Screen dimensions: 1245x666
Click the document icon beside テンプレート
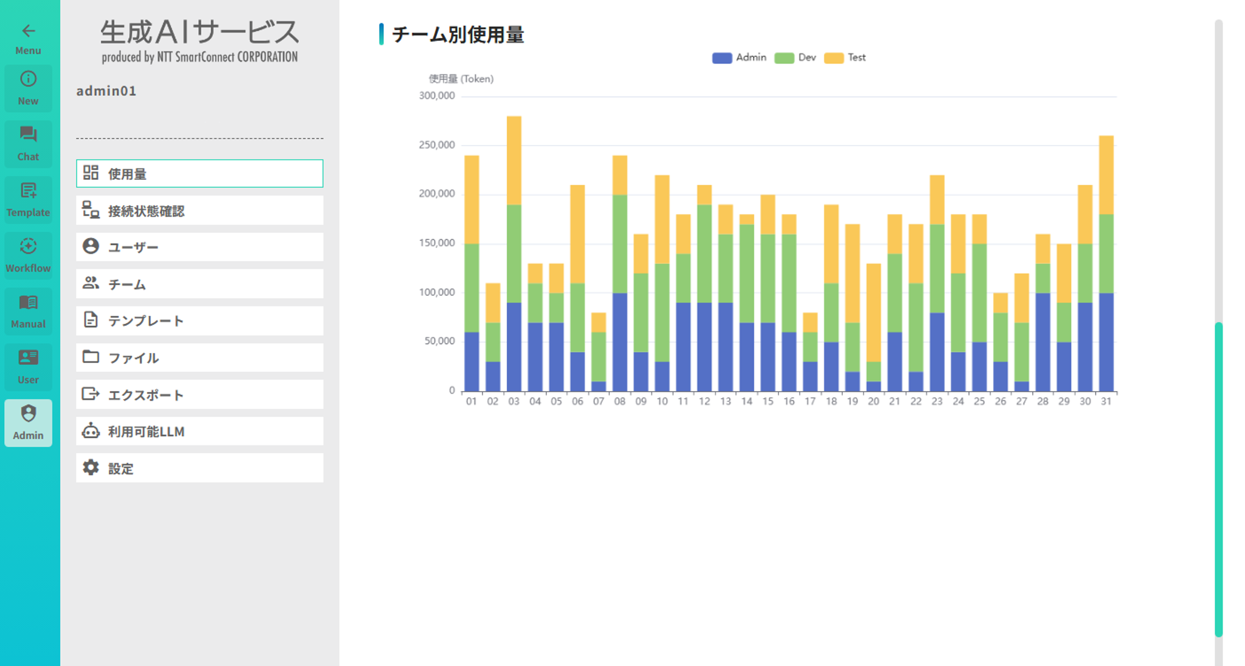click(x=90, y=320)
